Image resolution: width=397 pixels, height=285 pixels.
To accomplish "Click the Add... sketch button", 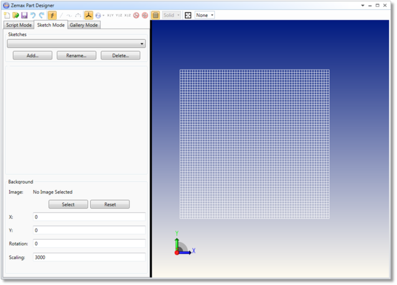I will click(32, 55).
